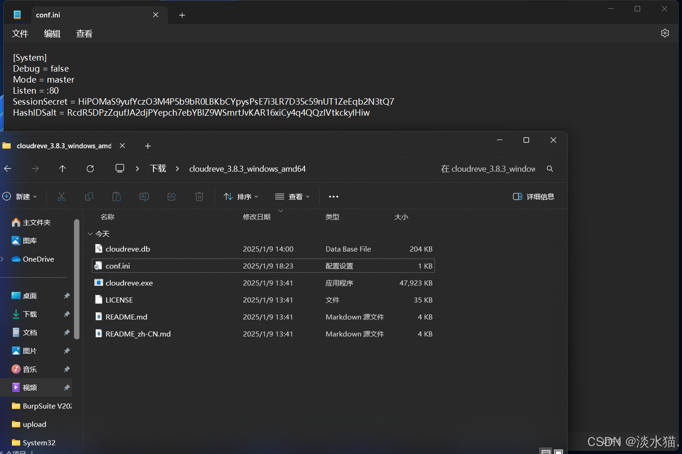Open the 查看 menu in Notepad

point(85,34)
